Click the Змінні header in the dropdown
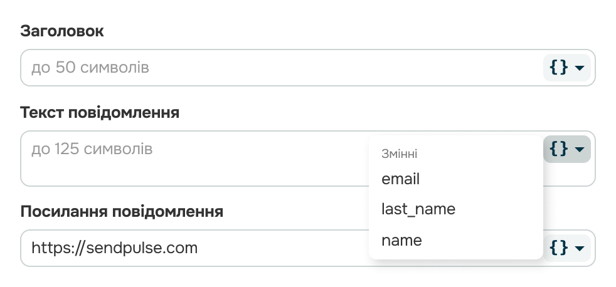 coord(400,154)
